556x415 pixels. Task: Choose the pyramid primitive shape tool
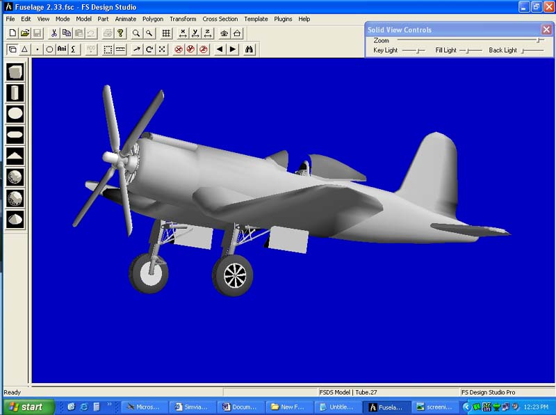(x=15, y=156)
